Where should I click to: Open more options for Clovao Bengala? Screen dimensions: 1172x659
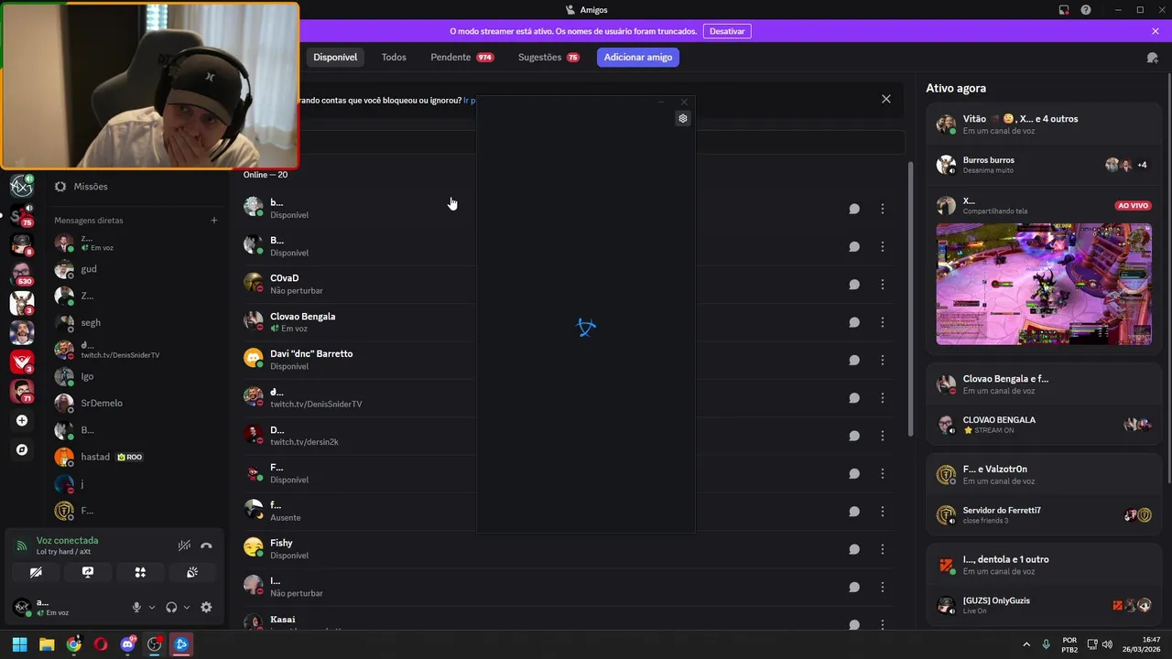pos(882,322)
